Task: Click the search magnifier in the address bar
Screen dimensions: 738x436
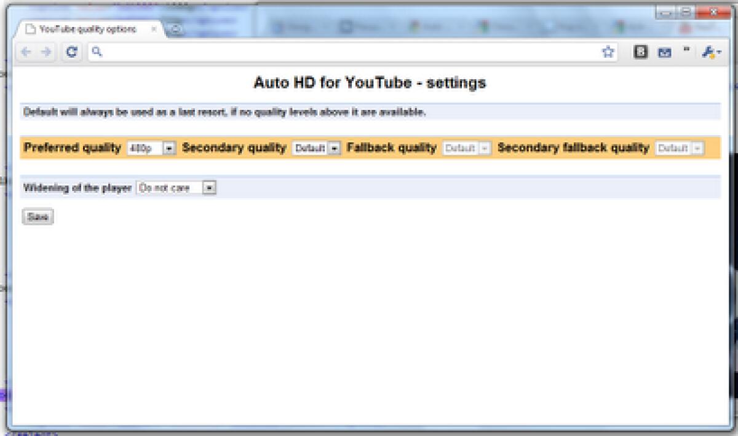Action: point(97,52)
